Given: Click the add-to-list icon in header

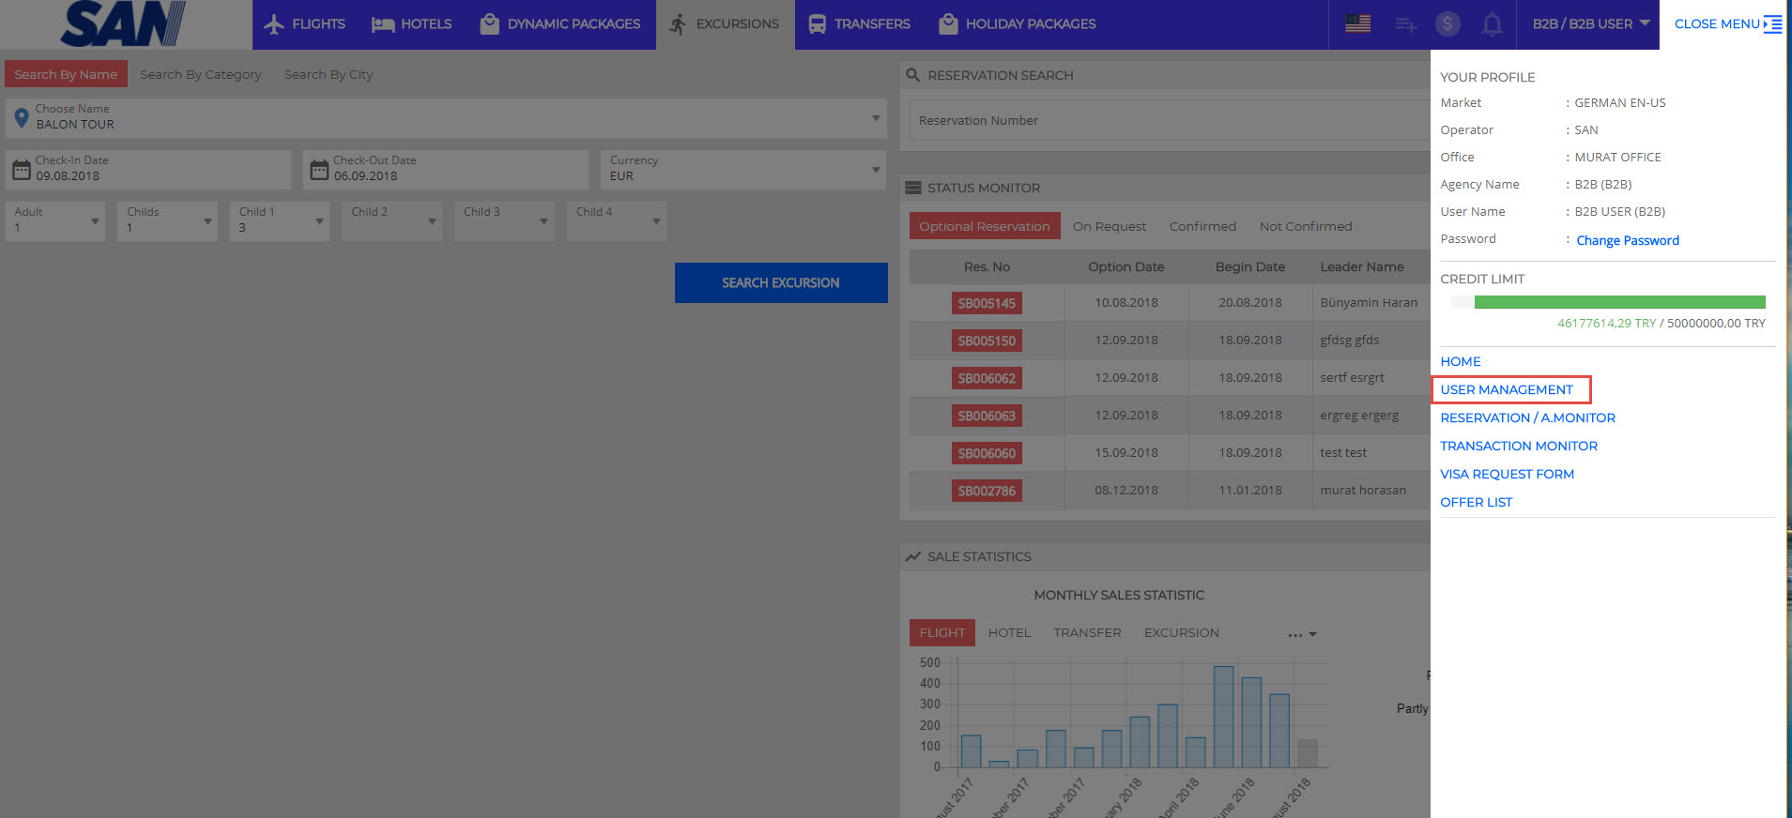Looking at the screenshot, I should (1405, 24).
